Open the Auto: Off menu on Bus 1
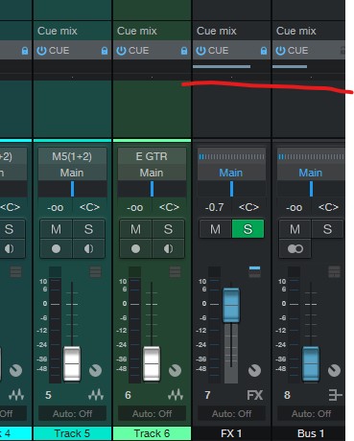This screenshot has width=354, height=441. click(311, 414)
